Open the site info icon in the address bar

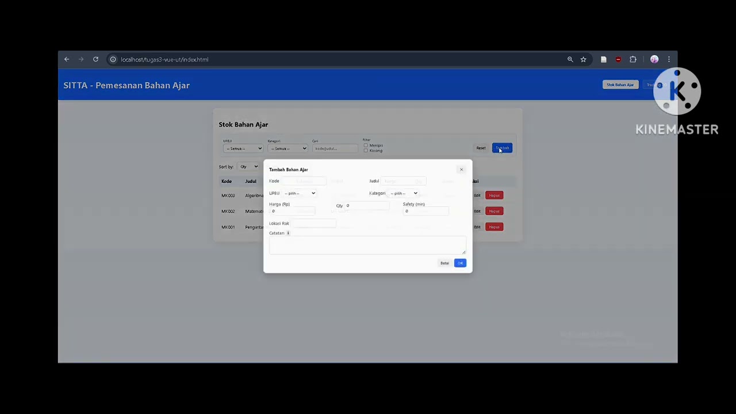[x=113, y=59]
